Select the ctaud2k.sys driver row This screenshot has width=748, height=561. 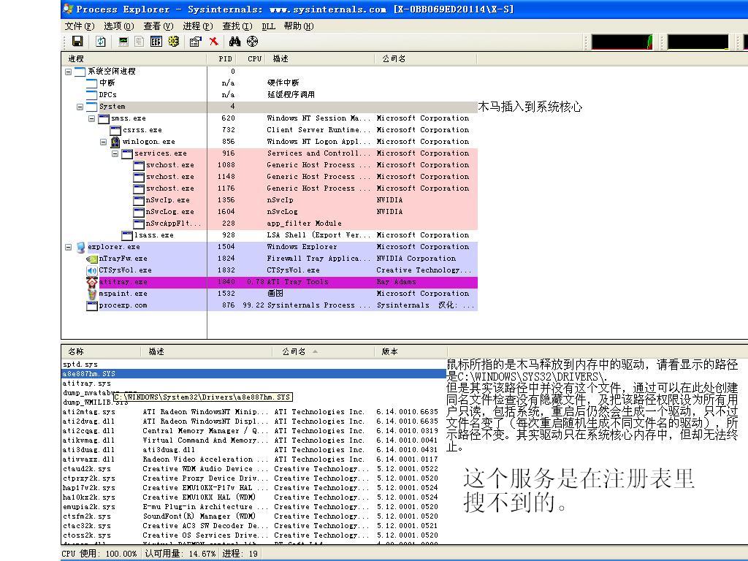[253, 469]
